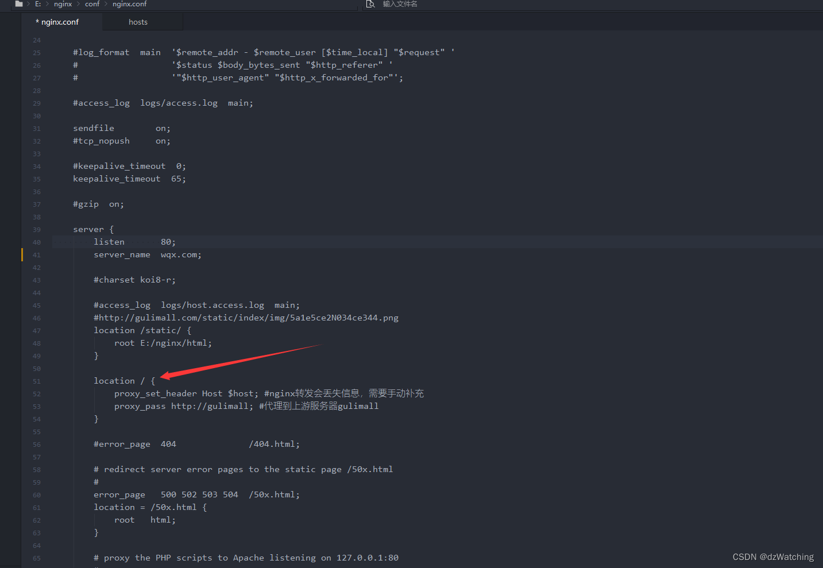Click 'location = /50x.html {' line
Screen dimensions: 823x568
coord(150,507)
